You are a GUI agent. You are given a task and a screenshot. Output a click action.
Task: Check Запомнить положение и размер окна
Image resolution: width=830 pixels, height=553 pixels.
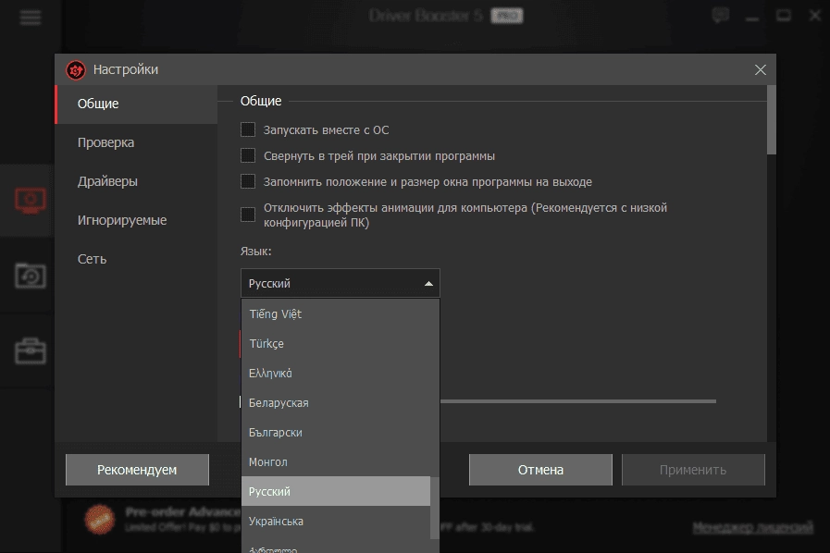pos(248,181)
